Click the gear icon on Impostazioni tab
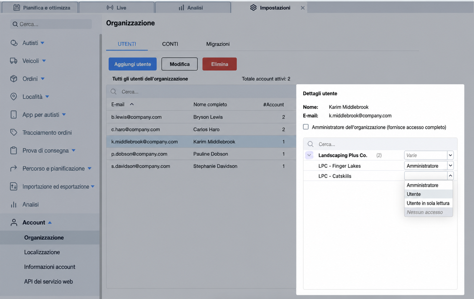 click(x=253, y=8)
